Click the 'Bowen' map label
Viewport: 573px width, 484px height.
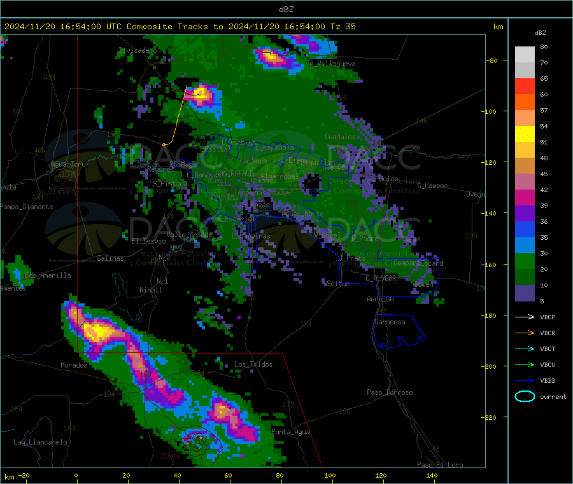point(423,284)
